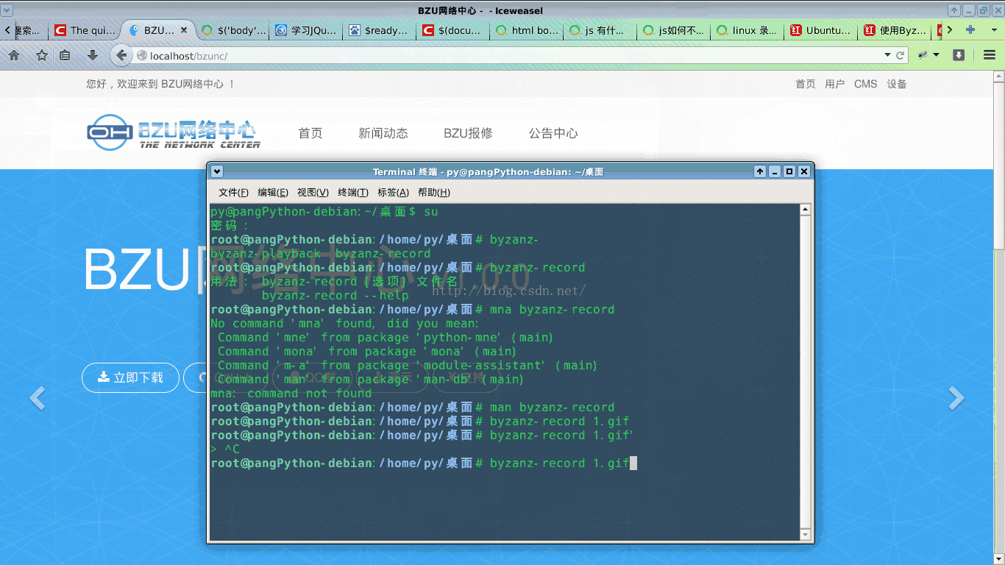Switch to the Ubuntu... tab
1005x565 pixels.
(x=822, y=31)
